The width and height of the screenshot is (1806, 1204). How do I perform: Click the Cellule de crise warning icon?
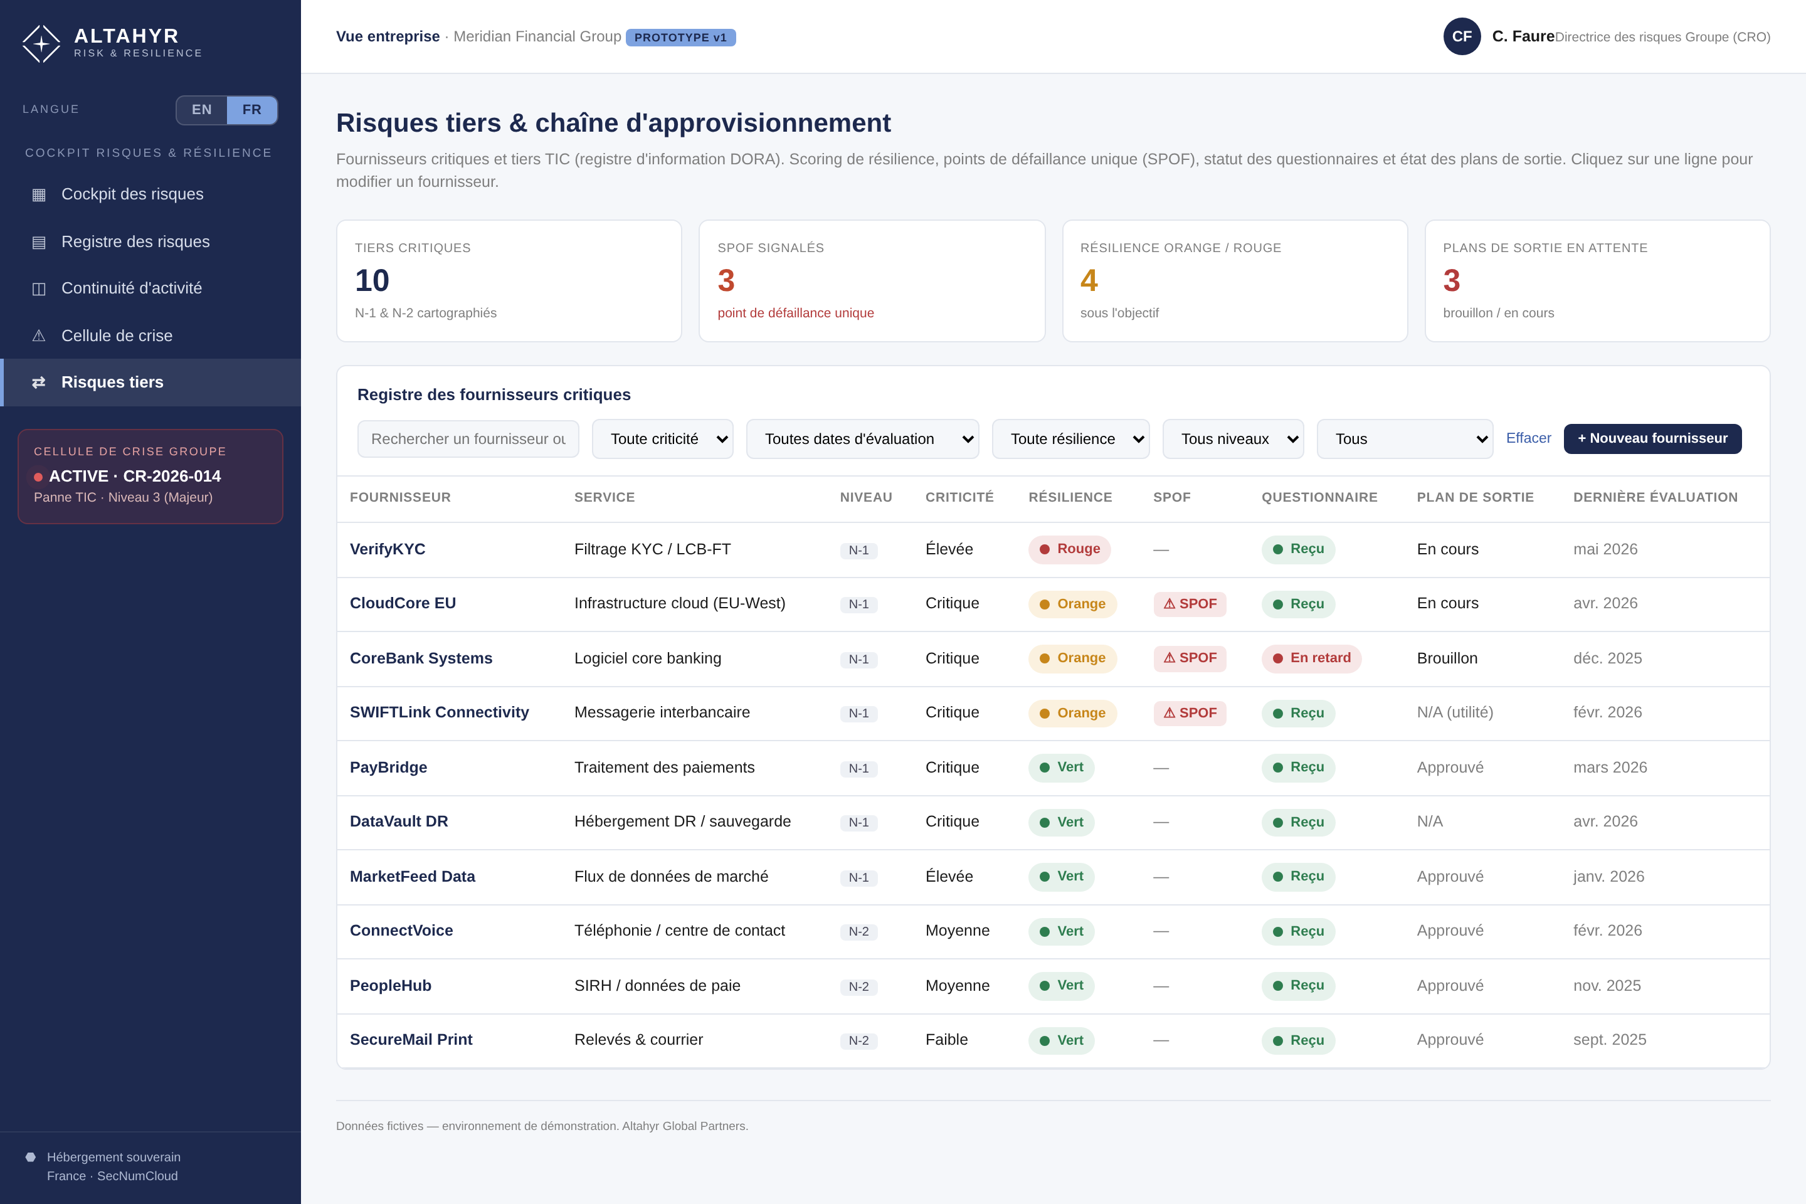[x=38, y=336]
